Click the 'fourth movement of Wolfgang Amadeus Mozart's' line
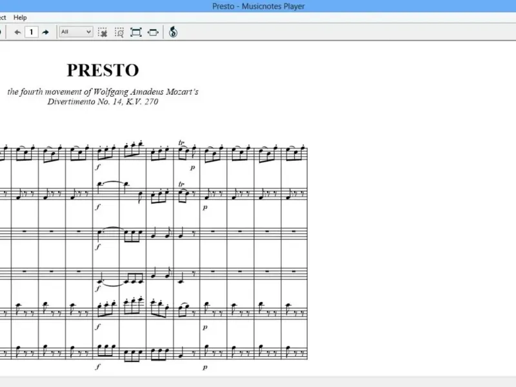Image resolution: width=516 pixels, height=387 pixels. tap(103, 92)
